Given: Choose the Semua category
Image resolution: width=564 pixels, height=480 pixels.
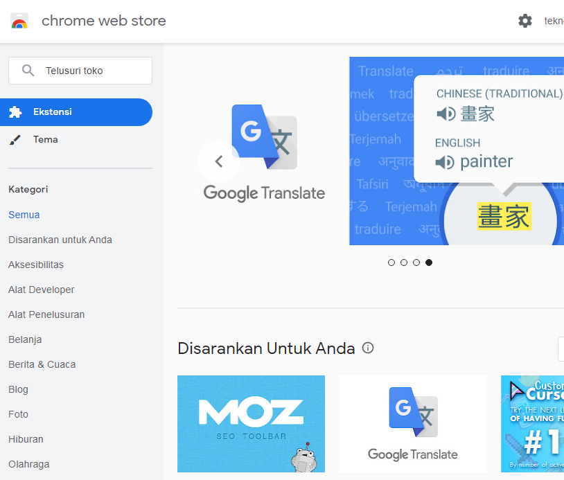Looking at the screenshot, I should click(x=24, y=215).
